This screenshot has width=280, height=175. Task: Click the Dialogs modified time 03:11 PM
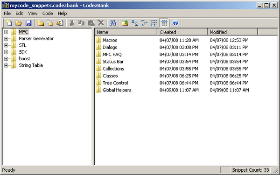[229, 47]
